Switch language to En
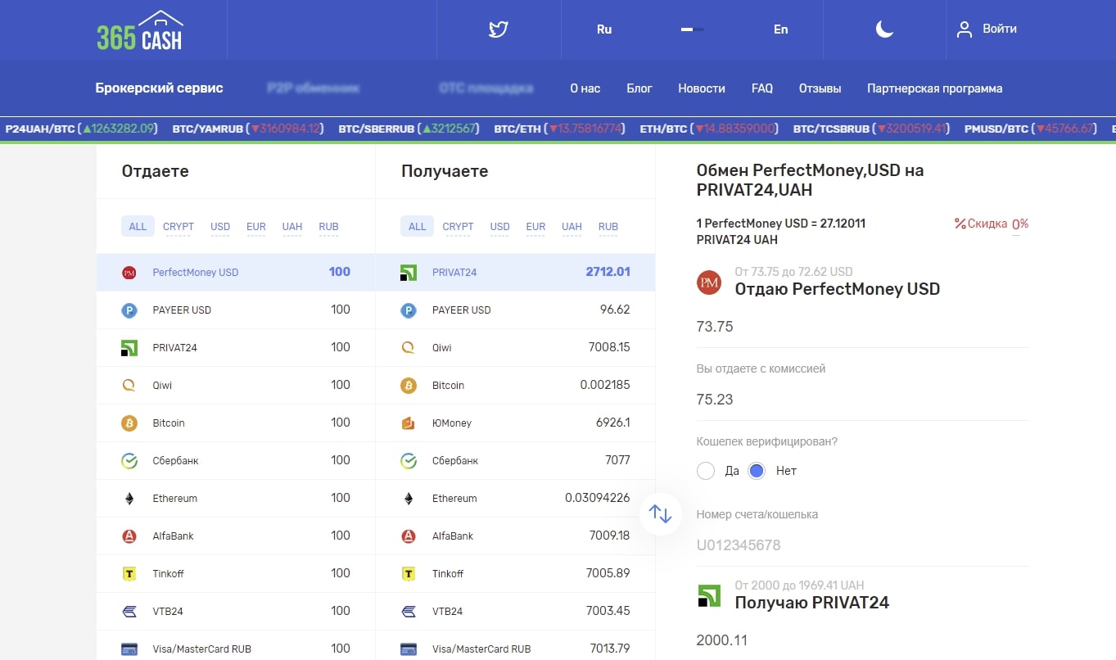 click(x=781, y=29)
